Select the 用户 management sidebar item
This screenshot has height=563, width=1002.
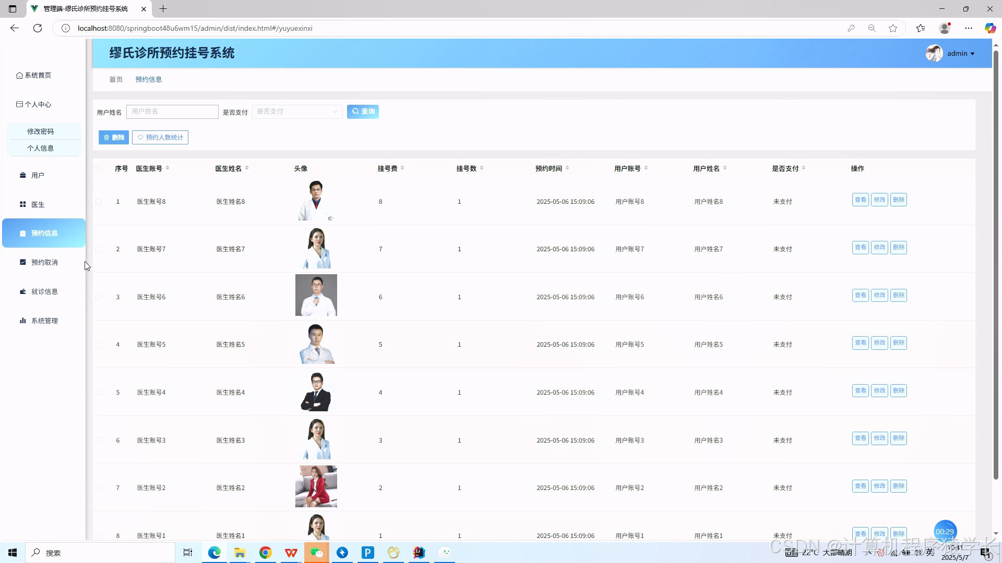point(37,175)
